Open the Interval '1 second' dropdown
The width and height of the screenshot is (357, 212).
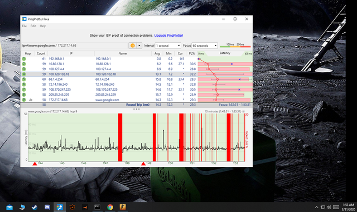[x=168, y=46]
